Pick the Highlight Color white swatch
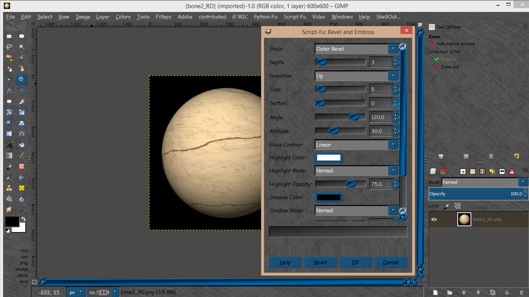This screenshot has height=297, width=529. pos(329,157)
